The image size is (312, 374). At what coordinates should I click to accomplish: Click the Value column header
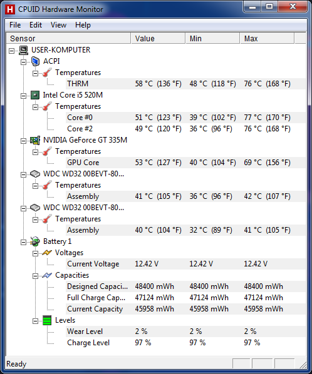click(158, 38)
